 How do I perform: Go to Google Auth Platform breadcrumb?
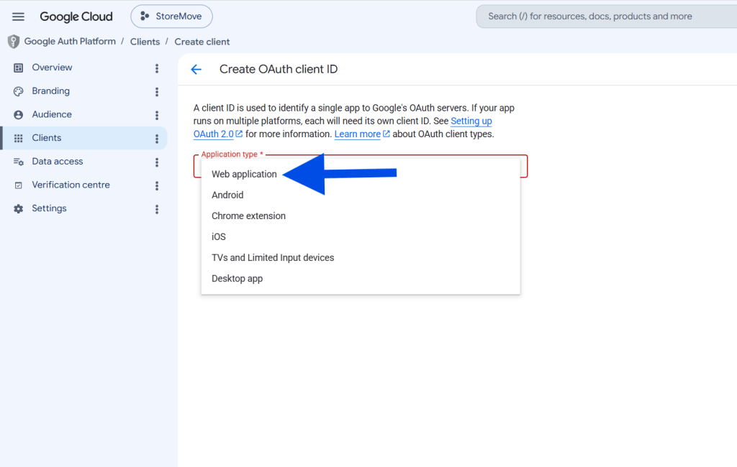point(70,41)
